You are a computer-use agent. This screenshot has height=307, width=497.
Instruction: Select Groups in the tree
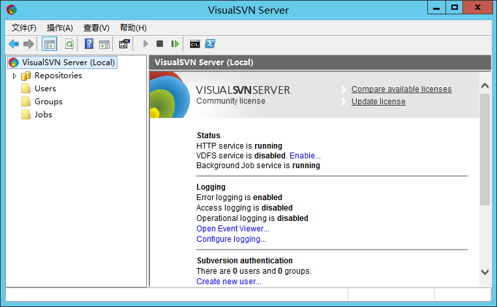point(48,102)
